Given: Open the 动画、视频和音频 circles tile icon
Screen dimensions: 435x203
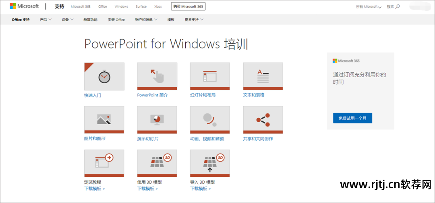Looking at the screenshot, I should [x=210, y=120].
